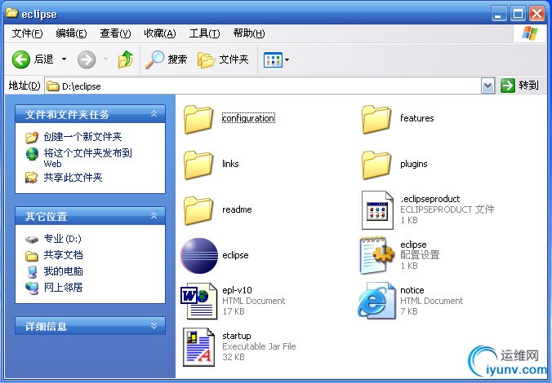Select the readme folder icon
This screenshot has width=552, height=383.
[x=198, y=210]
